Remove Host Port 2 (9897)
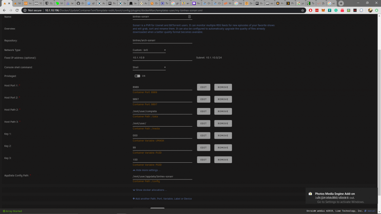The height and width of the screenshot is (214, 381). tap(223, 99)
